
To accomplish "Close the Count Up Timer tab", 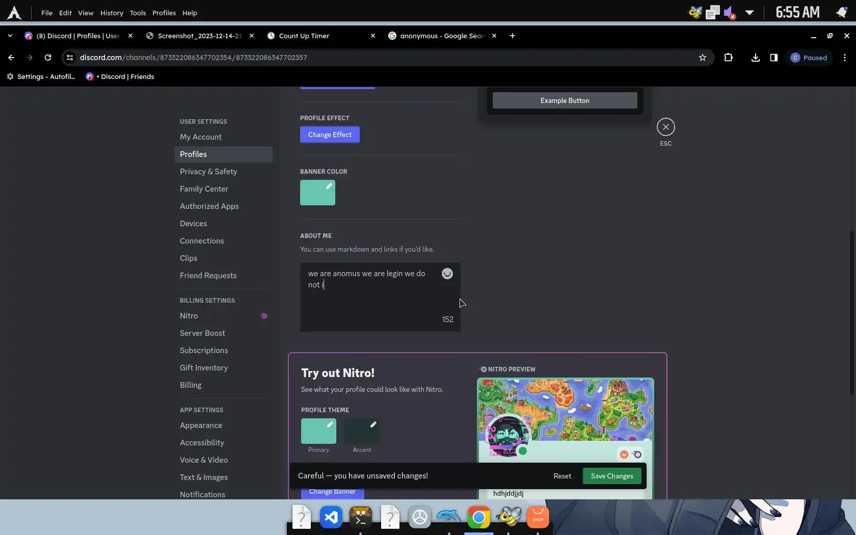I will click(373, 36).
